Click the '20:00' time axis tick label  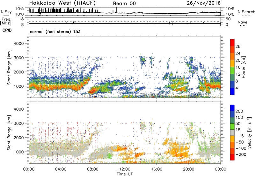189,169
